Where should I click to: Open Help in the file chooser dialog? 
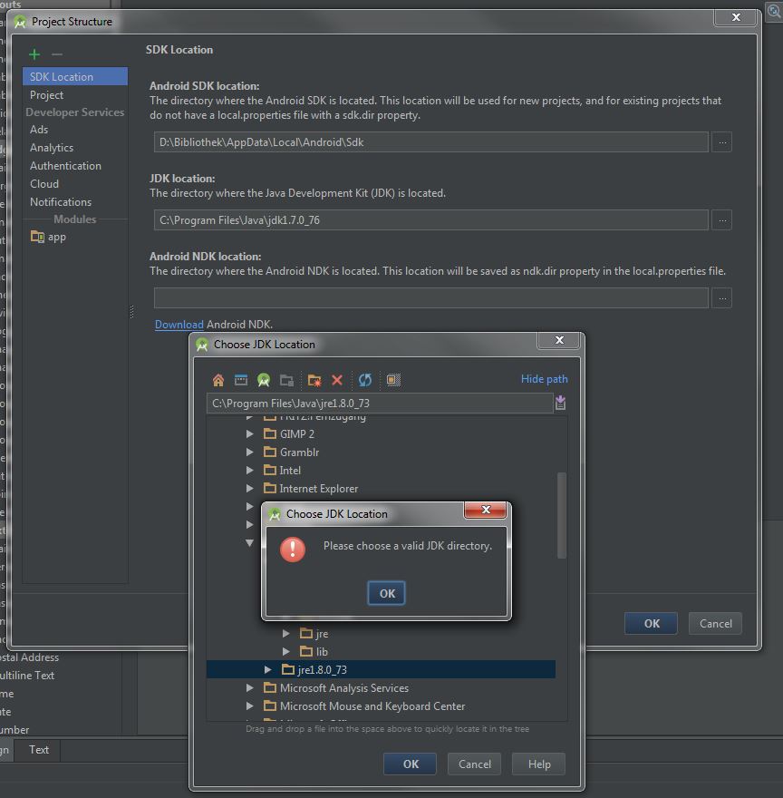point(539,764)
